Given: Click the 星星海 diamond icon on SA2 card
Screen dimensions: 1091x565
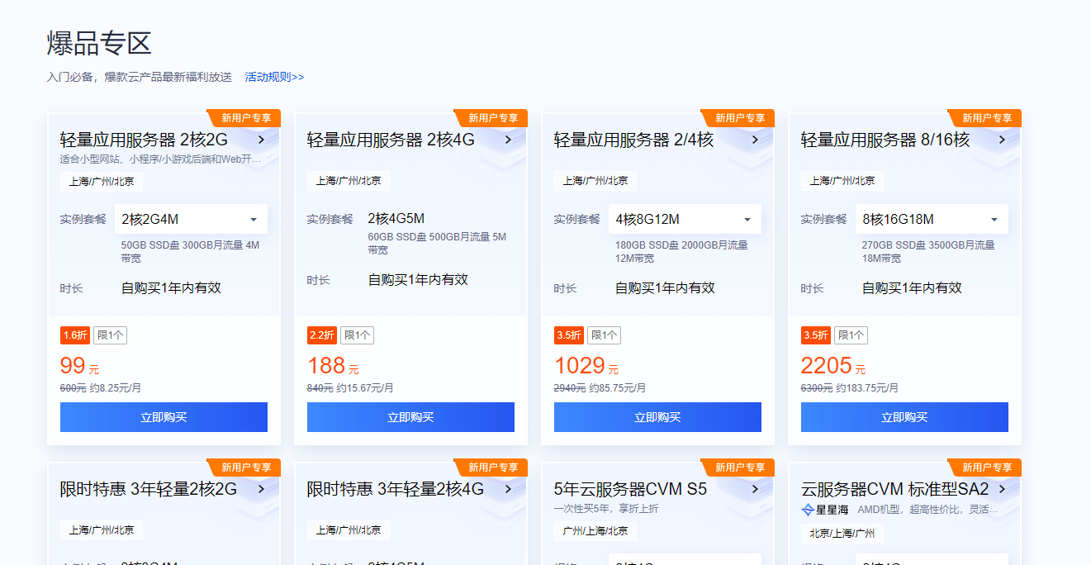Looking at the screenshot, I should point(807,510).
